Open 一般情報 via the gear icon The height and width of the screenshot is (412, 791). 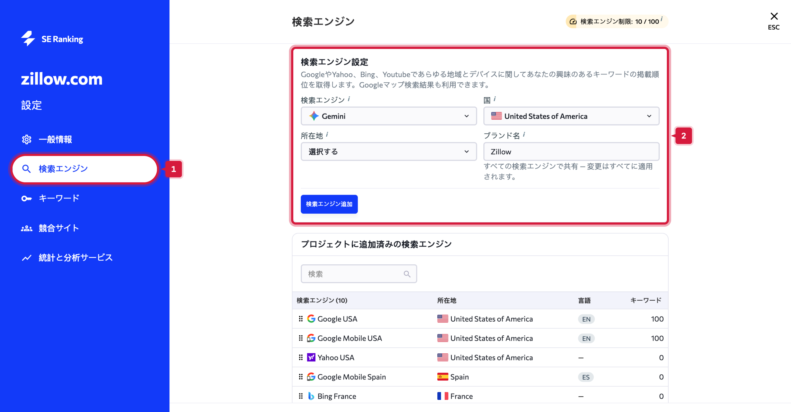26,140
